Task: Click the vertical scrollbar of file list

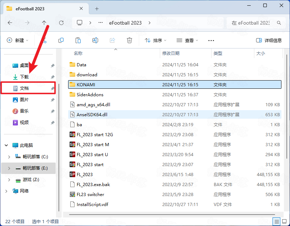Action: [x=287, y=106]
